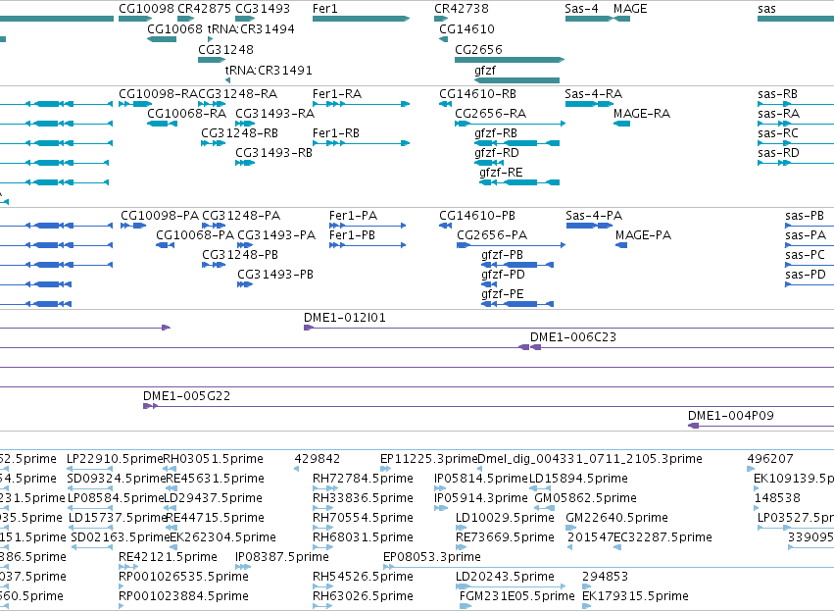
Task: Select BAC clone DME1-012I01
Action: click(345, 319)
